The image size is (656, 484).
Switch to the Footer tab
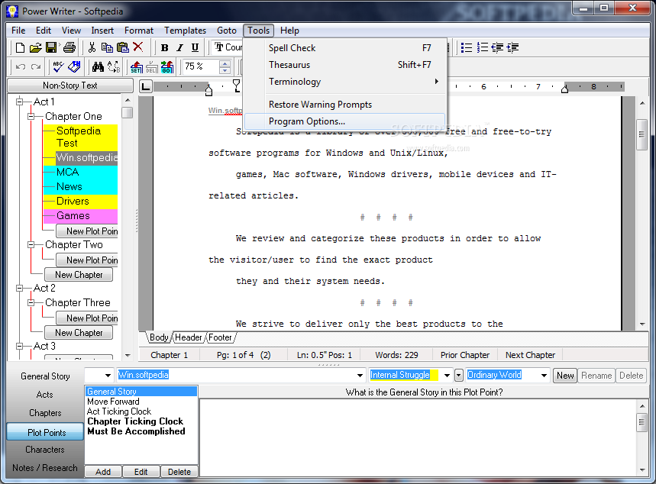tap(220, 337)
